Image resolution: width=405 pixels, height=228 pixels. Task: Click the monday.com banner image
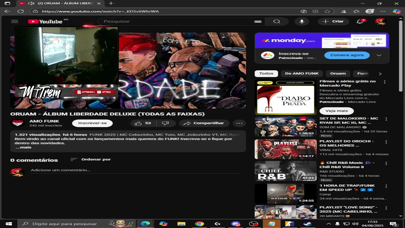click(322, 41)
